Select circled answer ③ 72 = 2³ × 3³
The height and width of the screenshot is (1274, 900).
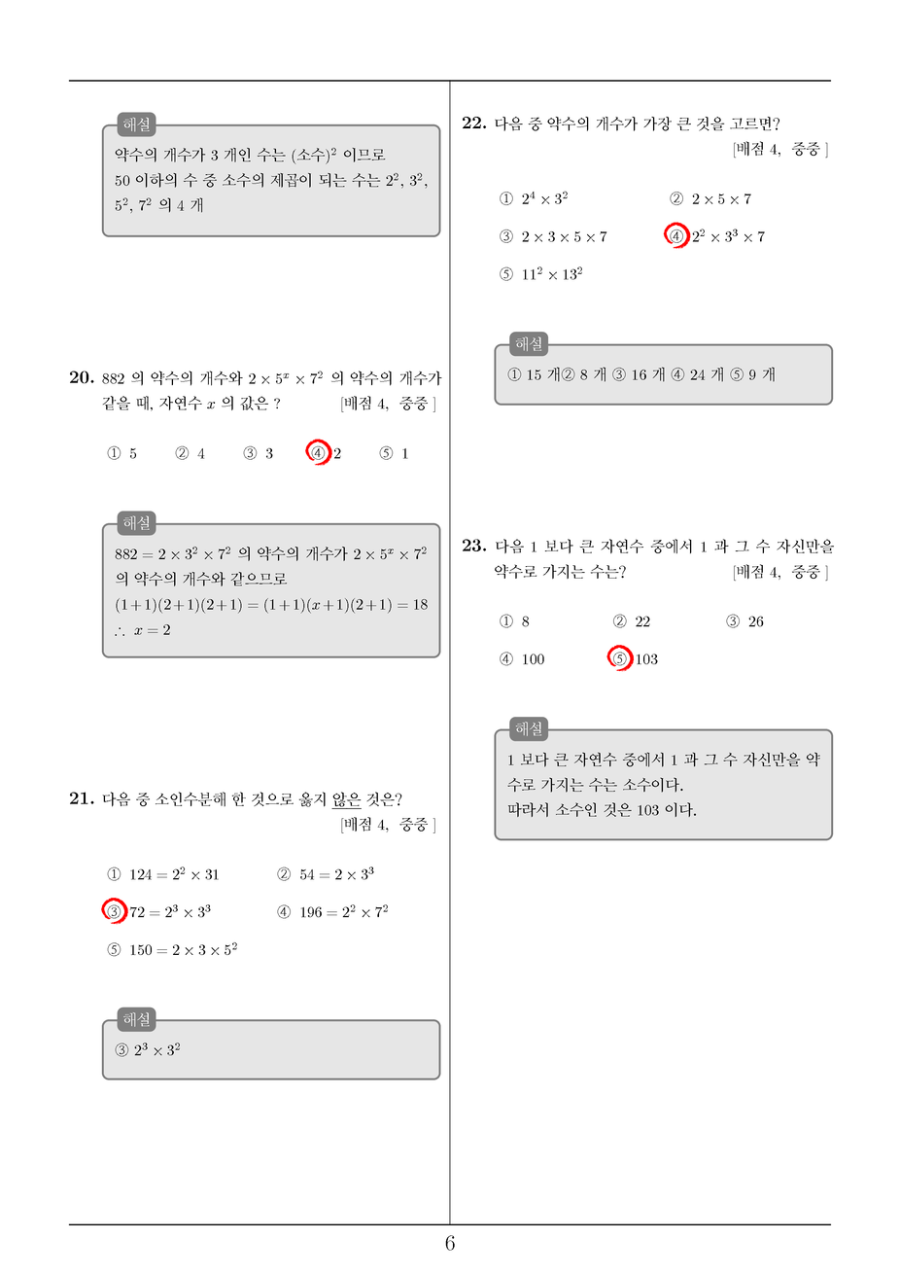pos(156,911)
